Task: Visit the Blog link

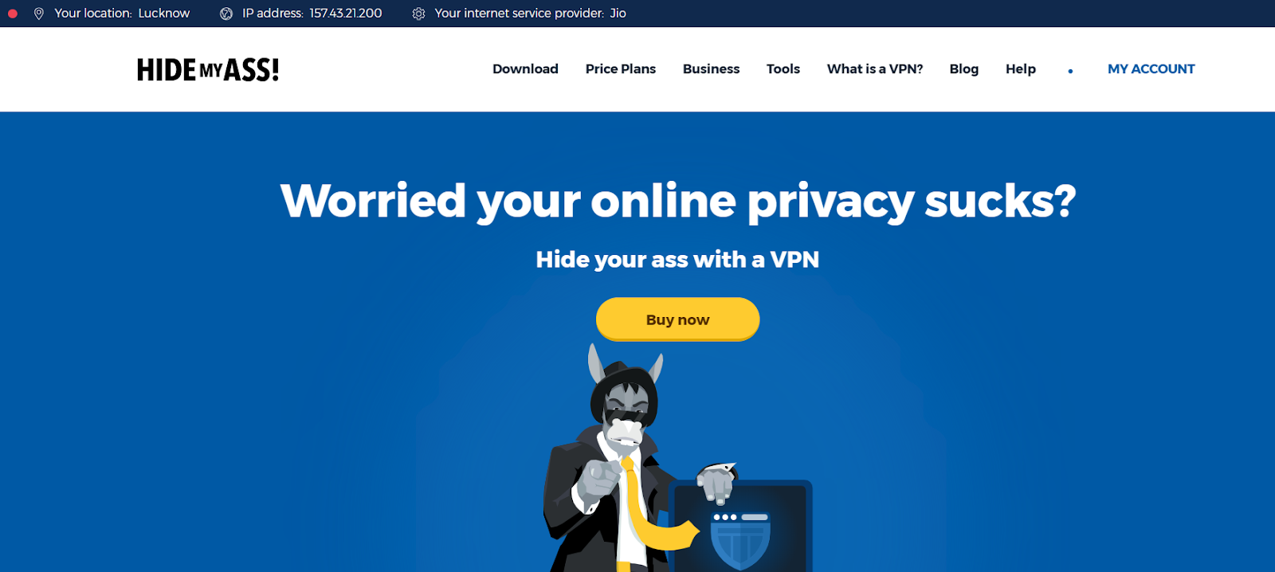Action: pos(964,69)
